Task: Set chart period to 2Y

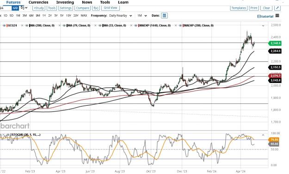Action: pos(50,16)
